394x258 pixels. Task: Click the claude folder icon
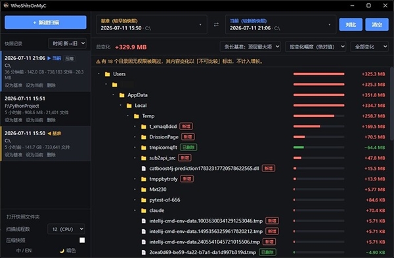coord(144,211)
